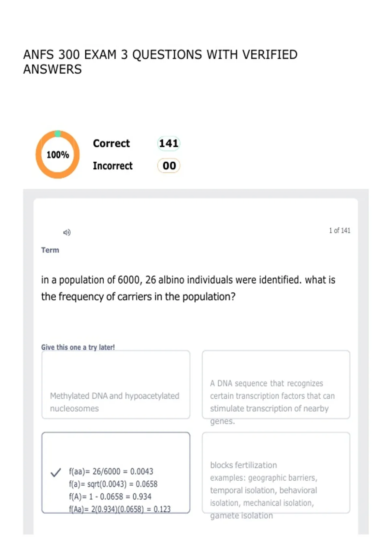
Task: Select the blocks fertilization answer card
Action: coord(276,473)
